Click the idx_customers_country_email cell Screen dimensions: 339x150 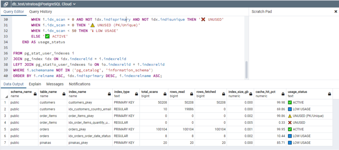click(x=89, y=109)
